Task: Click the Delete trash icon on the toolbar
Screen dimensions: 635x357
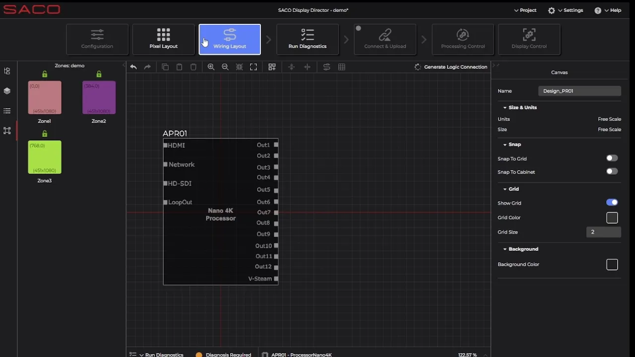Action: [x=193, y=67]
